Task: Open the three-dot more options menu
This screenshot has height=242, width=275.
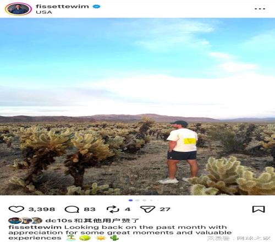Action: coord(260,9)
